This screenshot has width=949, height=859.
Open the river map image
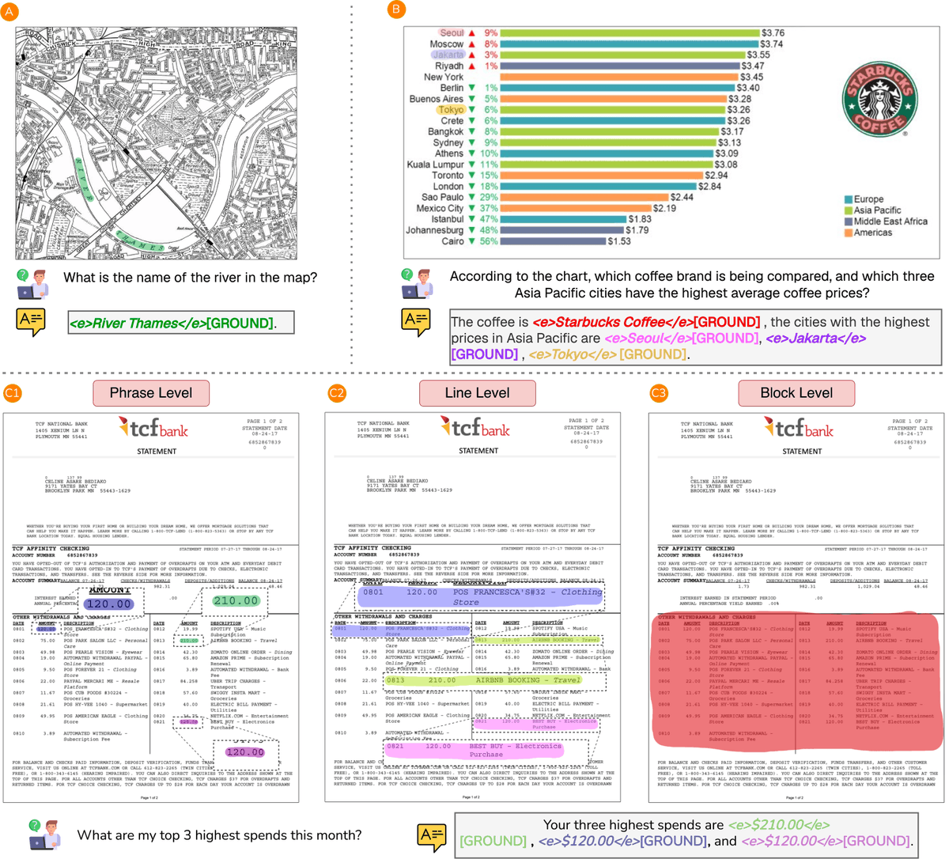157,143
